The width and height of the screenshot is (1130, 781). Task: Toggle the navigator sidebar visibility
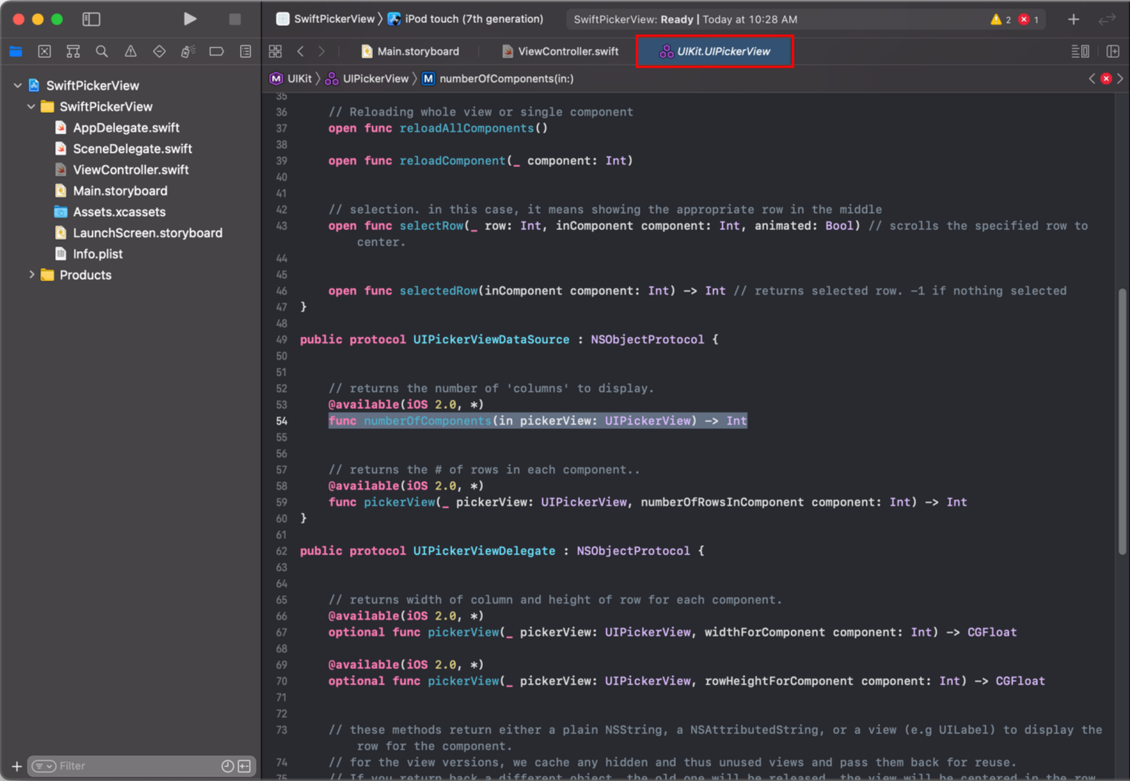click(91, 19)
